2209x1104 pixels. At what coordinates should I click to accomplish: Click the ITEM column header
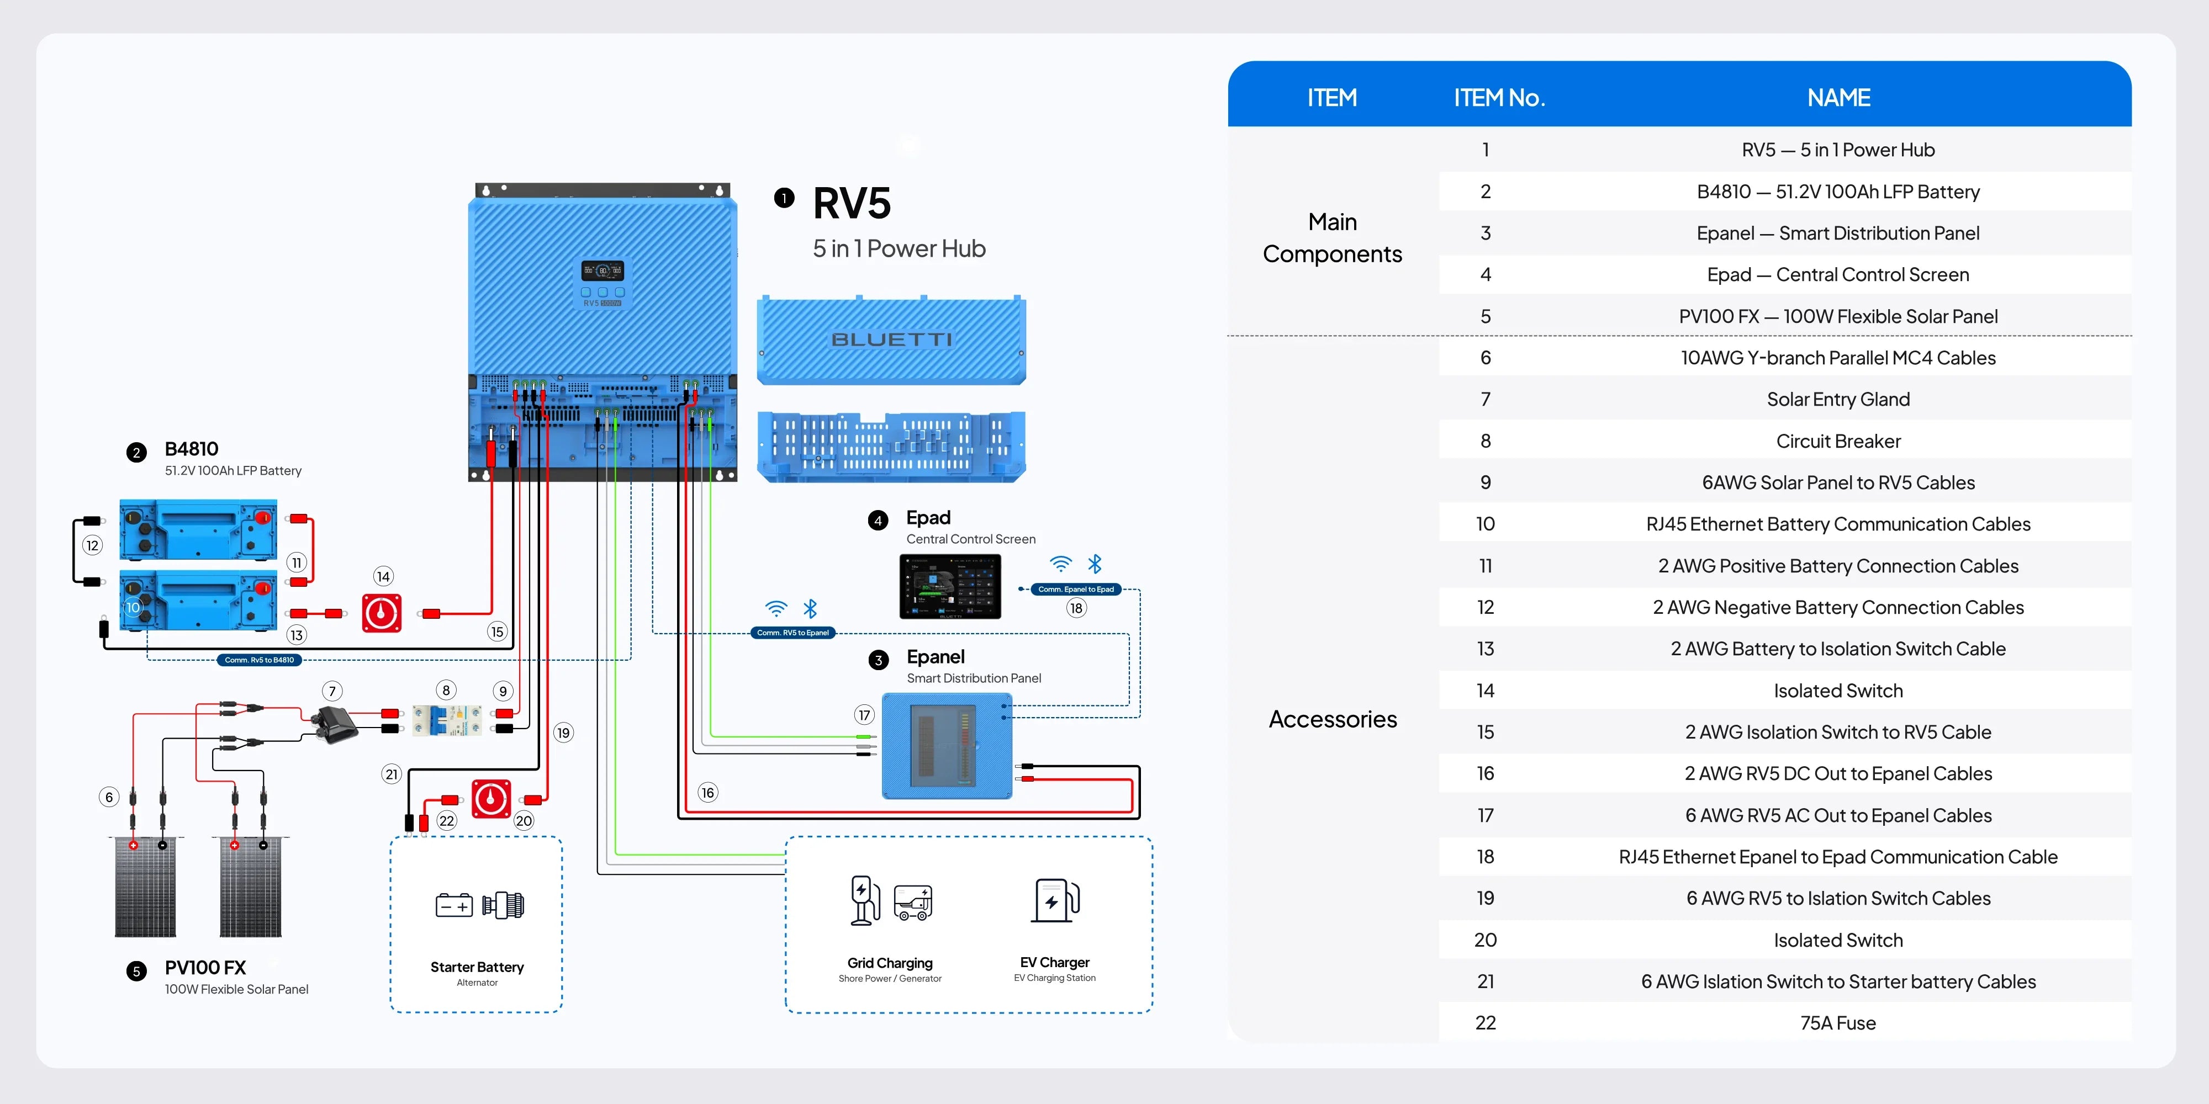coord(1331,98)
